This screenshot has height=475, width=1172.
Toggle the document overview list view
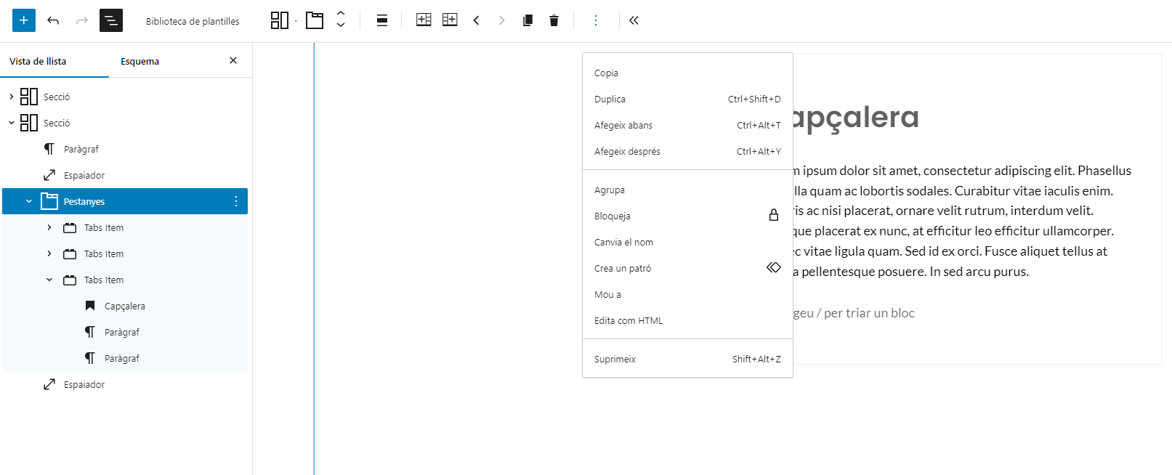click(x=111, y=20)
